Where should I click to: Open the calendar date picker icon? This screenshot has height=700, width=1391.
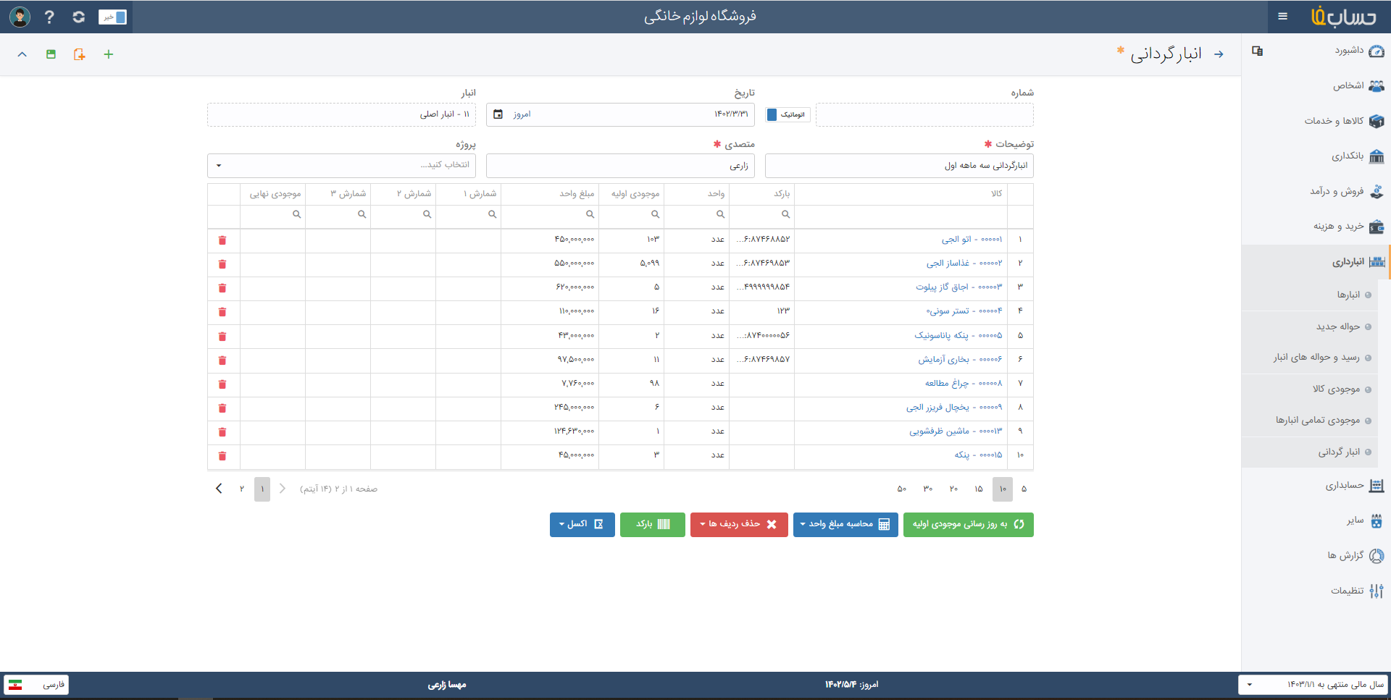coord(498,114)
